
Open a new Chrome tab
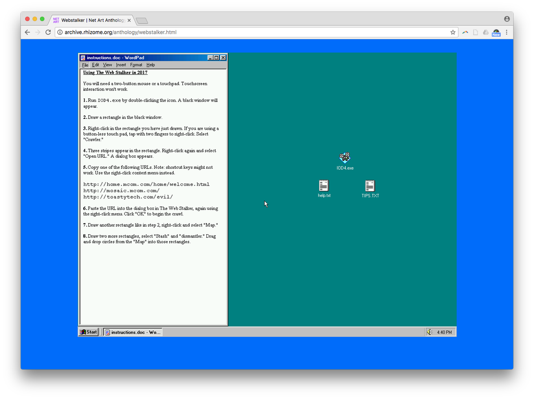[x=142, y=21]
